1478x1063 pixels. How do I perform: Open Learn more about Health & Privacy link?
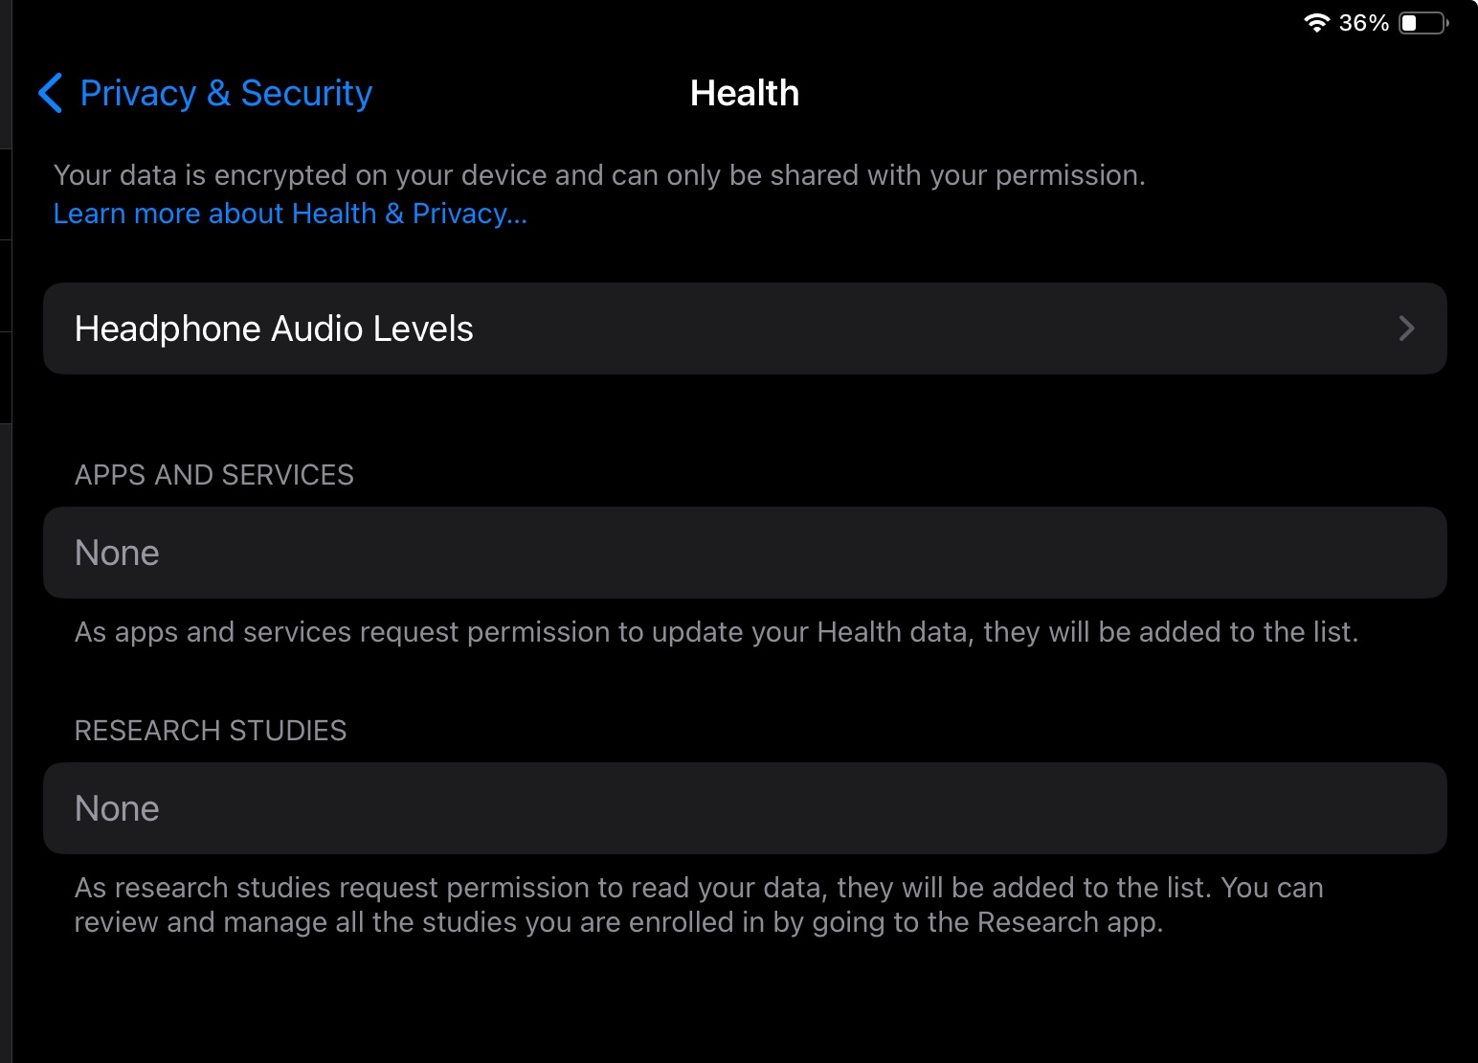(x=290, y=214)
